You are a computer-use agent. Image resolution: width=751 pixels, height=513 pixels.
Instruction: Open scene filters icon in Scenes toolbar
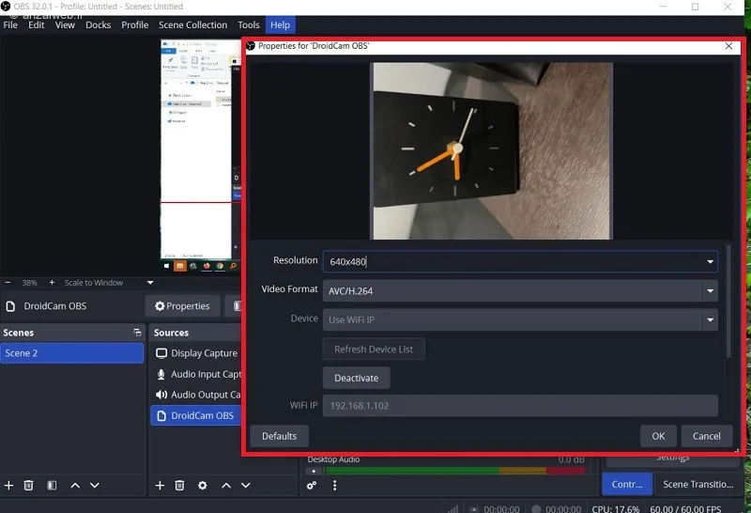[52, 485]
